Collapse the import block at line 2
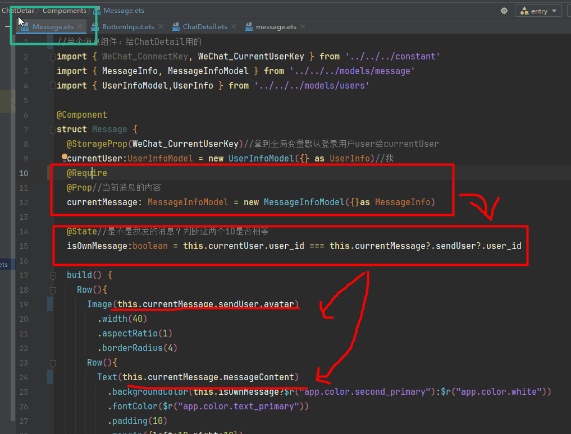Viewport: 571px width, 434px height. 53,57
